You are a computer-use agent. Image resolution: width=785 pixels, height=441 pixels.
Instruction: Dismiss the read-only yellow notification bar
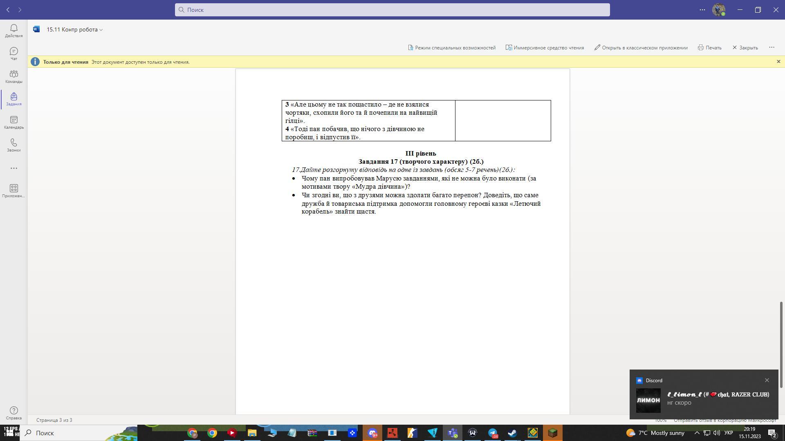click(778, 62)
